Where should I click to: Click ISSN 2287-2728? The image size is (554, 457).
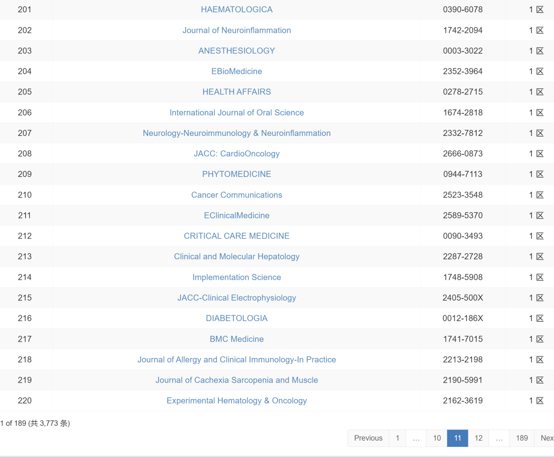(463, 256)
